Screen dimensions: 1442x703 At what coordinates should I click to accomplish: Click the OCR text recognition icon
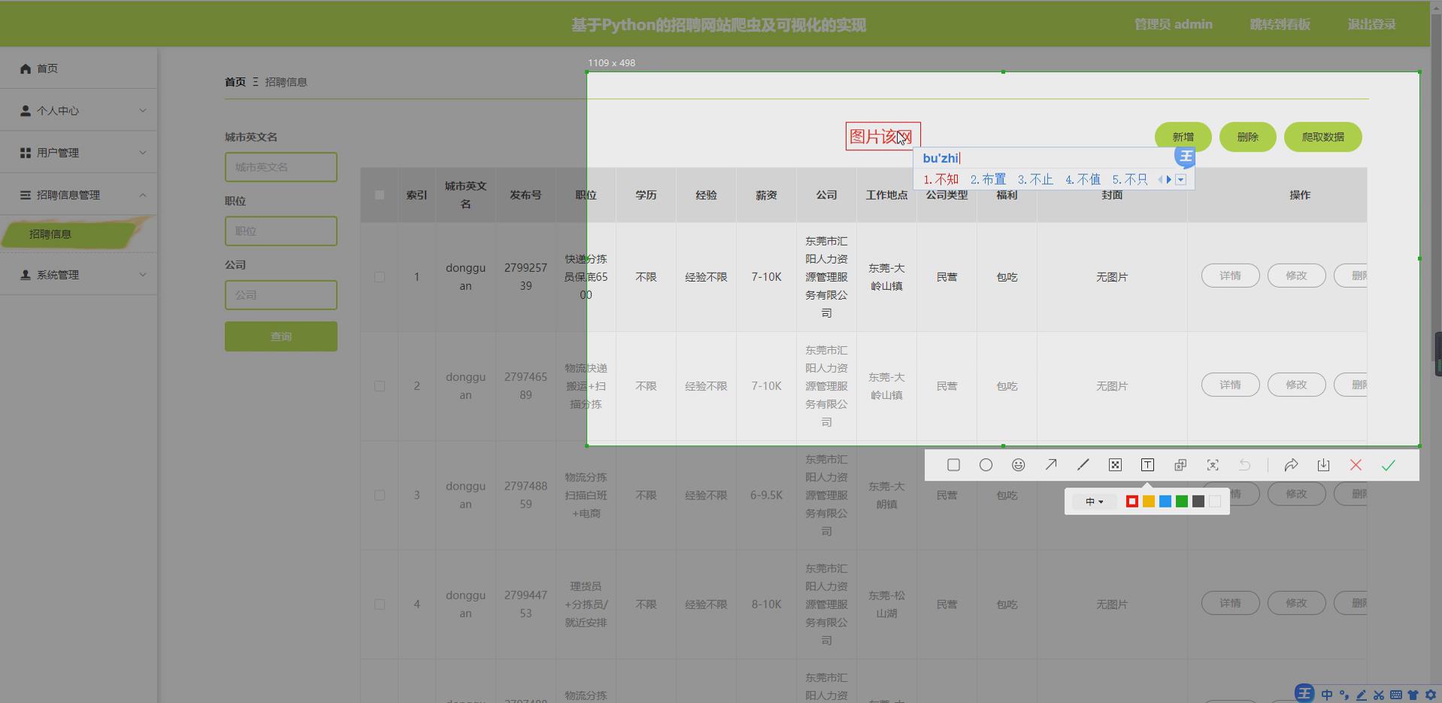click(1213, 465)
